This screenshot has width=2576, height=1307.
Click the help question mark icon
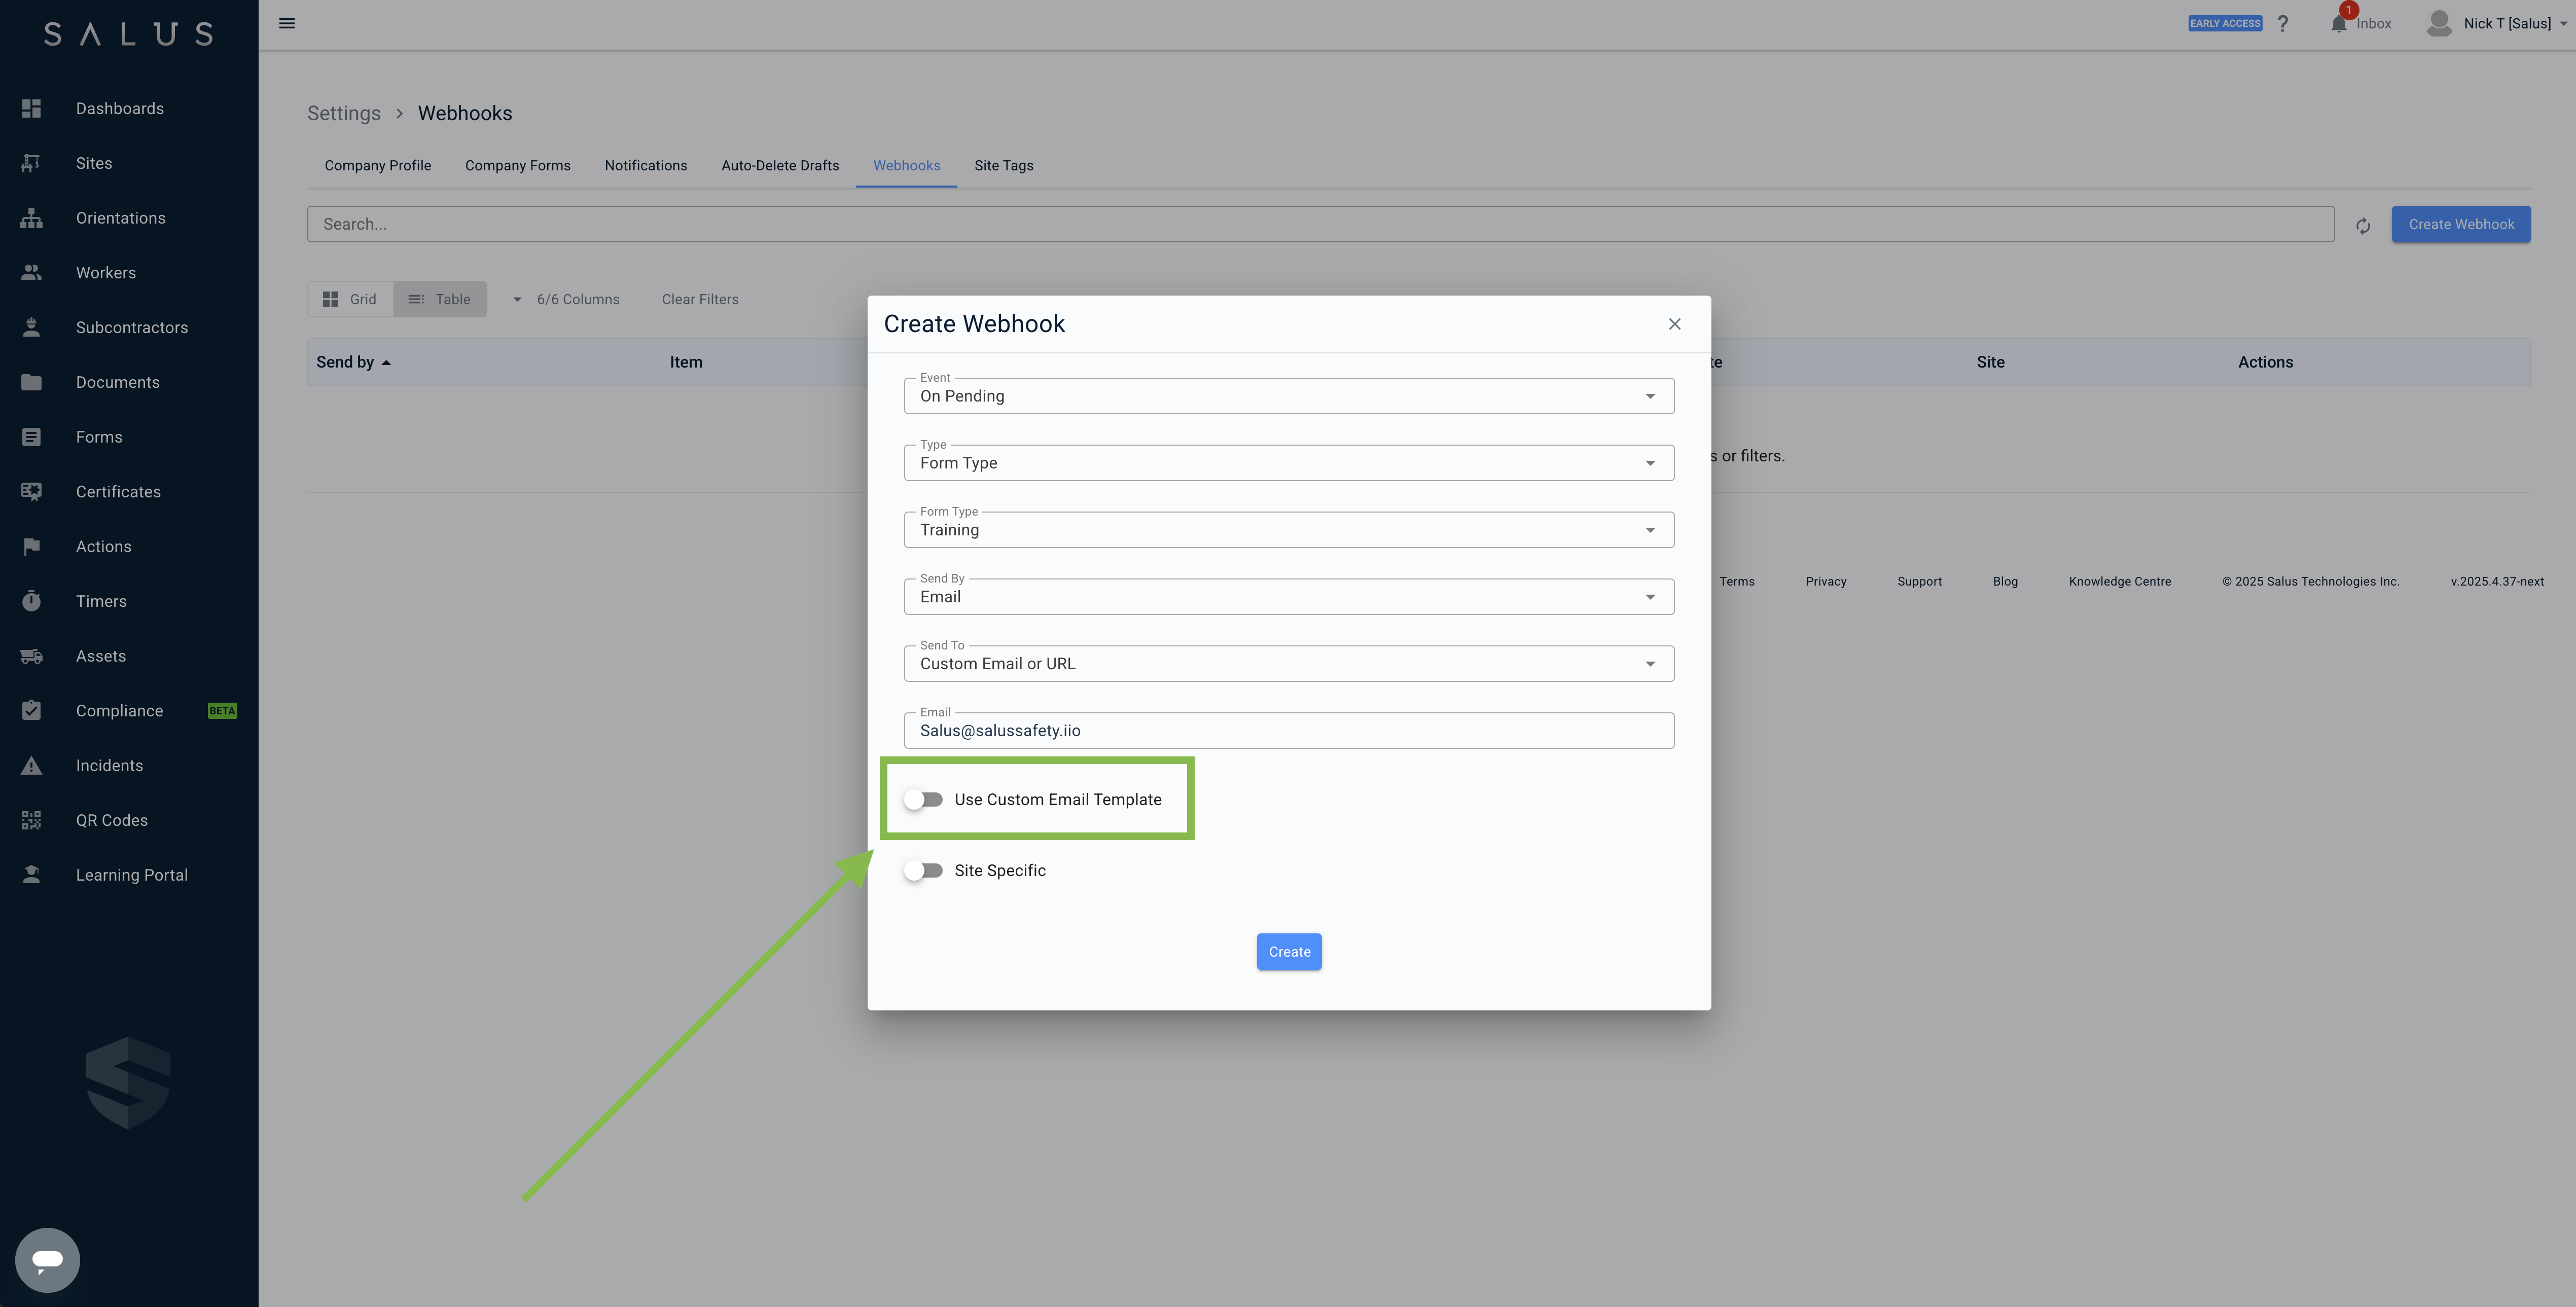[2283, 23]
